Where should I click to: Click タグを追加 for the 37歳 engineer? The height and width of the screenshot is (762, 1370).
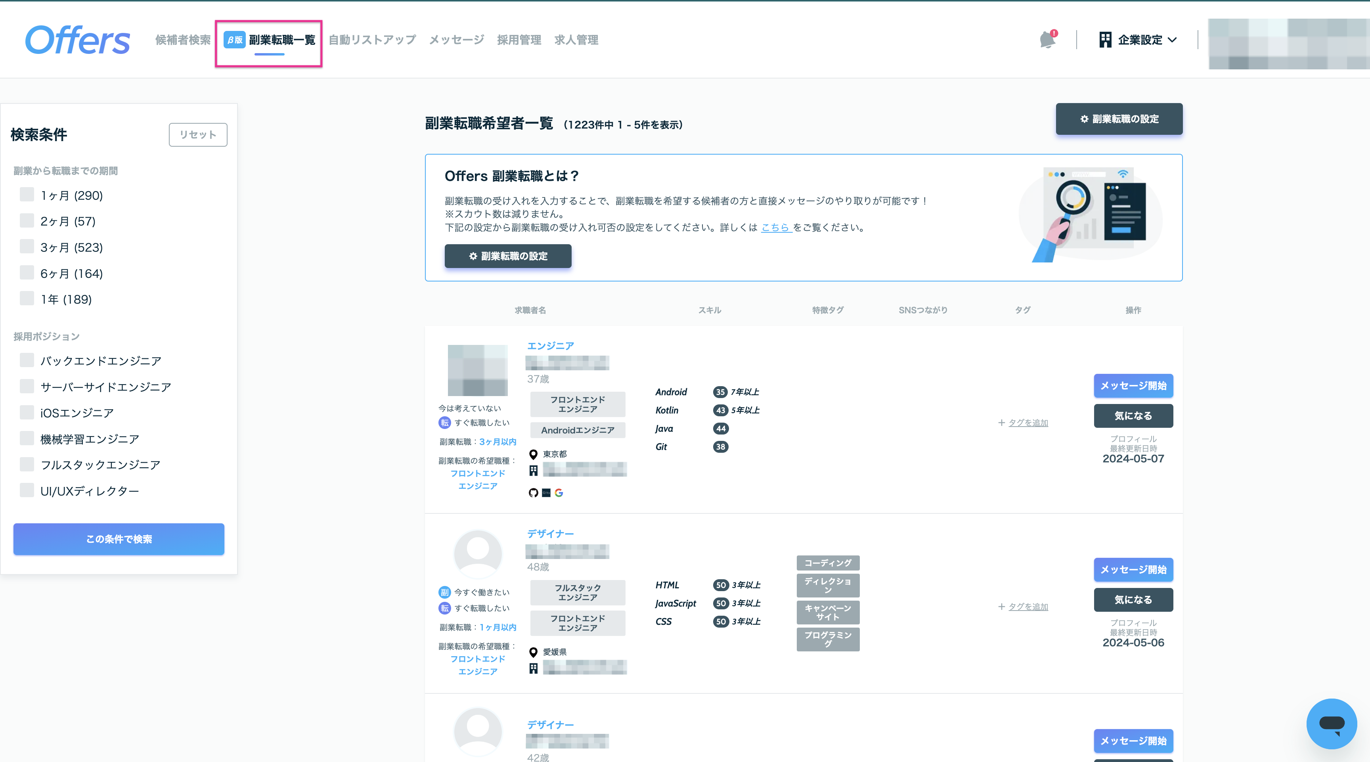(1023, 423)
